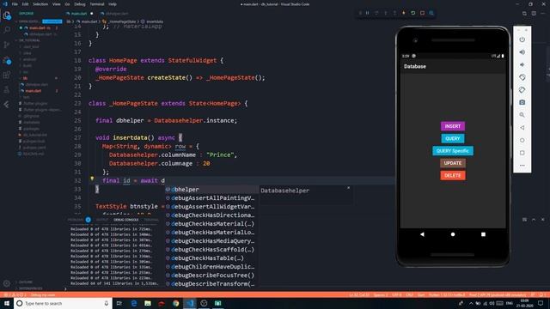The height and width of the screenshot is (309, 550).
Task: Rotate emulator left
Action: pos(522,77)
